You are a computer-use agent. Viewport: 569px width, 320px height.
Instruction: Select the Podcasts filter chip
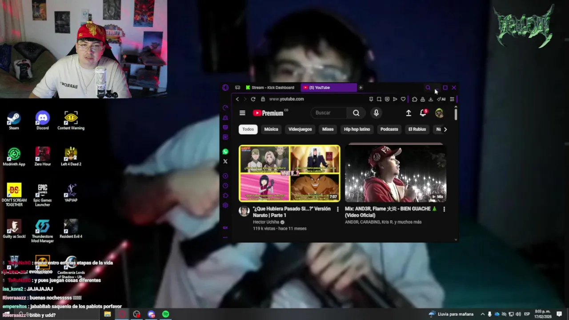(389, 129)
